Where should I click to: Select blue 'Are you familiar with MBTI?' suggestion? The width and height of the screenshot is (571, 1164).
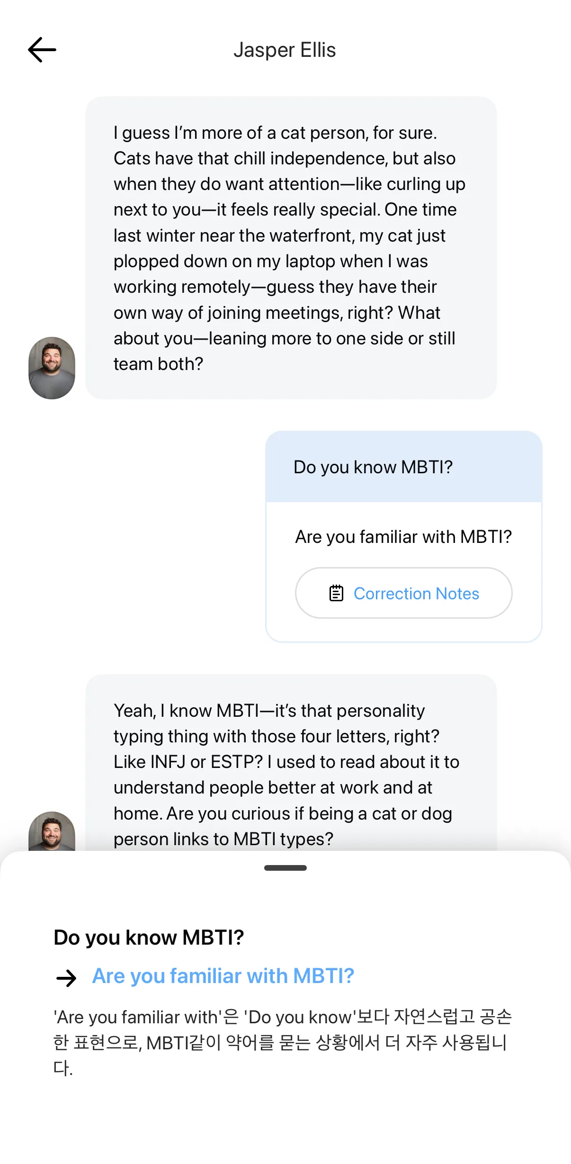pos(223,976)
